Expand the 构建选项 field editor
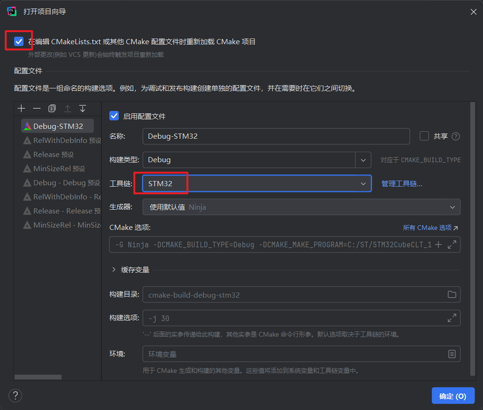This screenshot has height=410, width=483. [452, 318]
